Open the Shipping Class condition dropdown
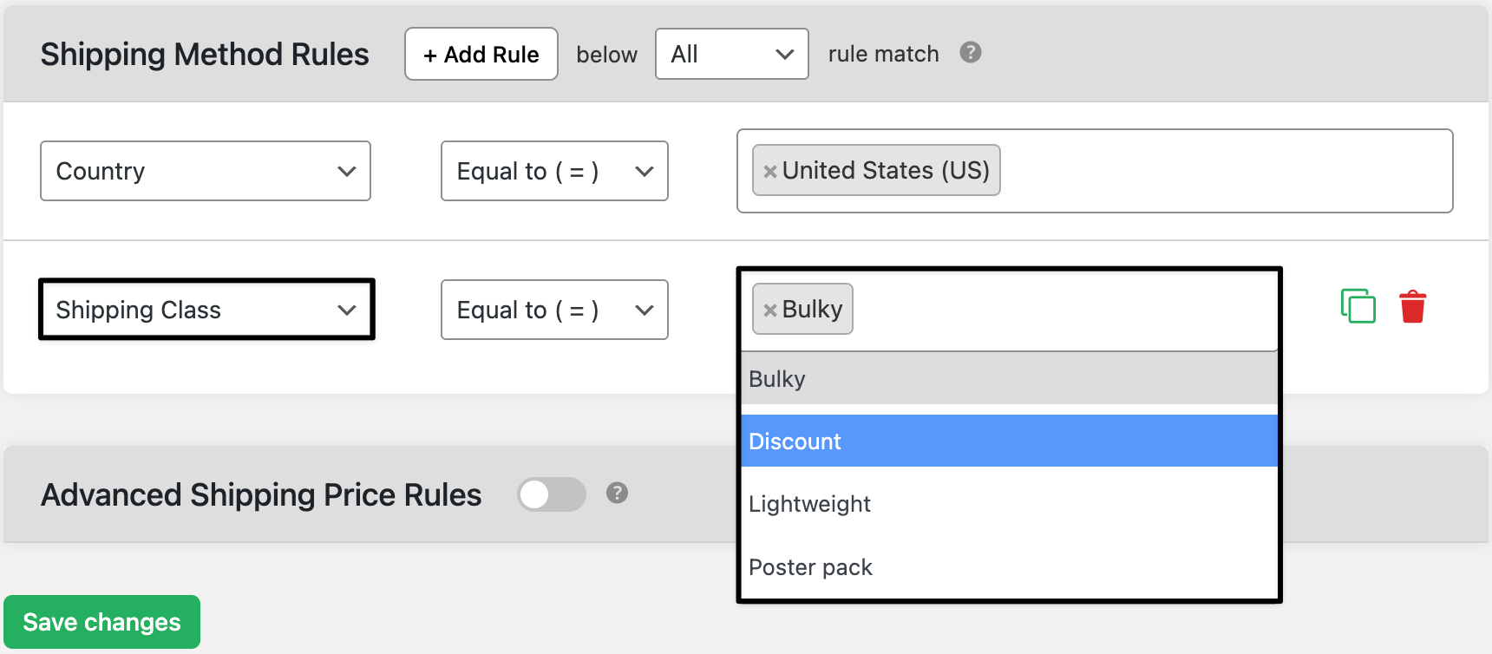Screen dimensions: 1492x654 coord(206,310)
